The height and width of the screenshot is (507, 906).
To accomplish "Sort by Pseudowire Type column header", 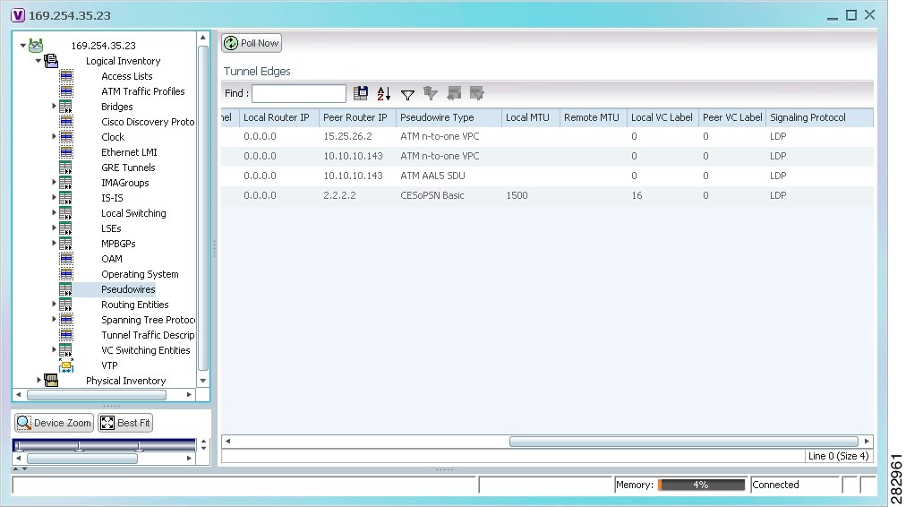I will [x=449, y=117].
